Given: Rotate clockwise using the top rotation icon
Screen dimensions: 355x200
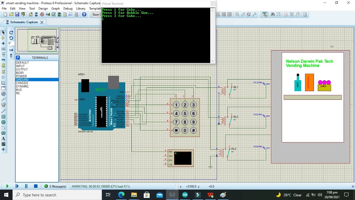Looking at the screenshot, I should (11, 32).
